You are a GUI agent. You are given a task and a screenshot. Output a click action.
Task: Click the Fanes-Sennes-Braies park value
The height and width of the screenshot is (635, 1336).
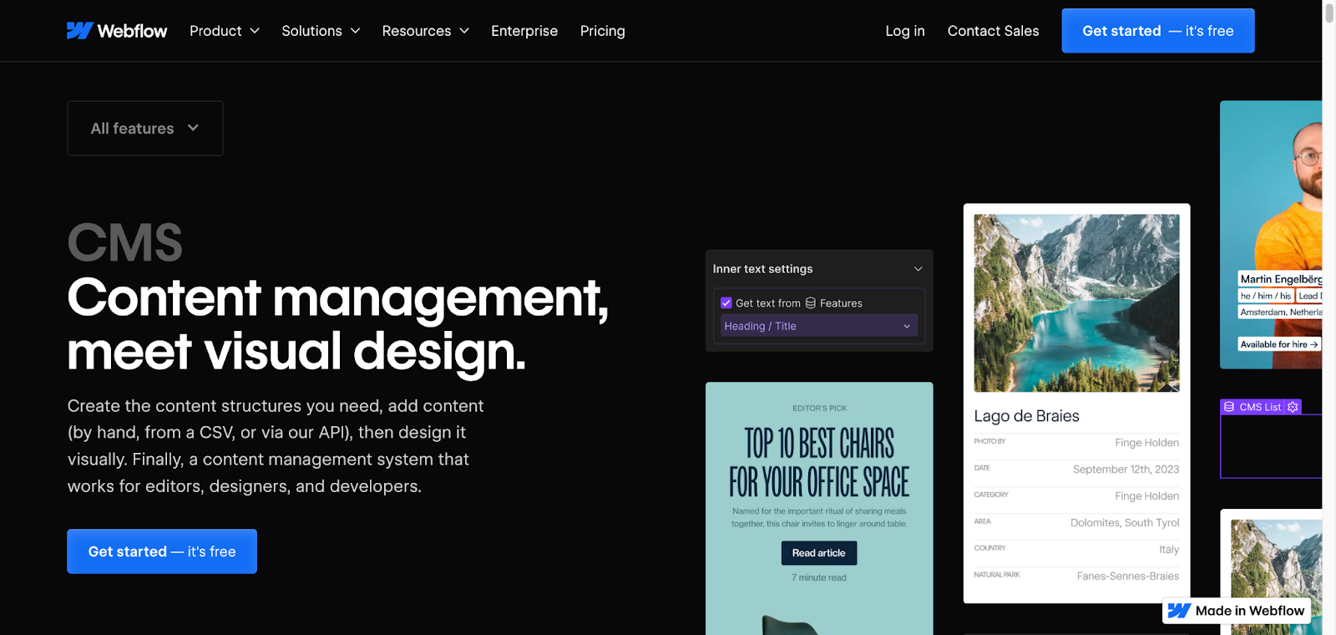pos(1128,577)
